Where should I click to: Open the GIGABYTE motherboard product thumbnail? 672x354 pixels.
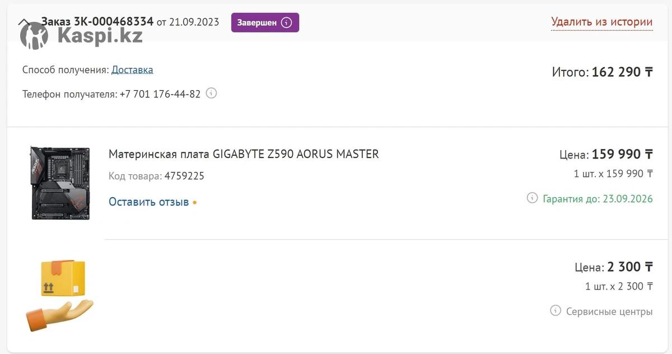[x=60, y=183]
